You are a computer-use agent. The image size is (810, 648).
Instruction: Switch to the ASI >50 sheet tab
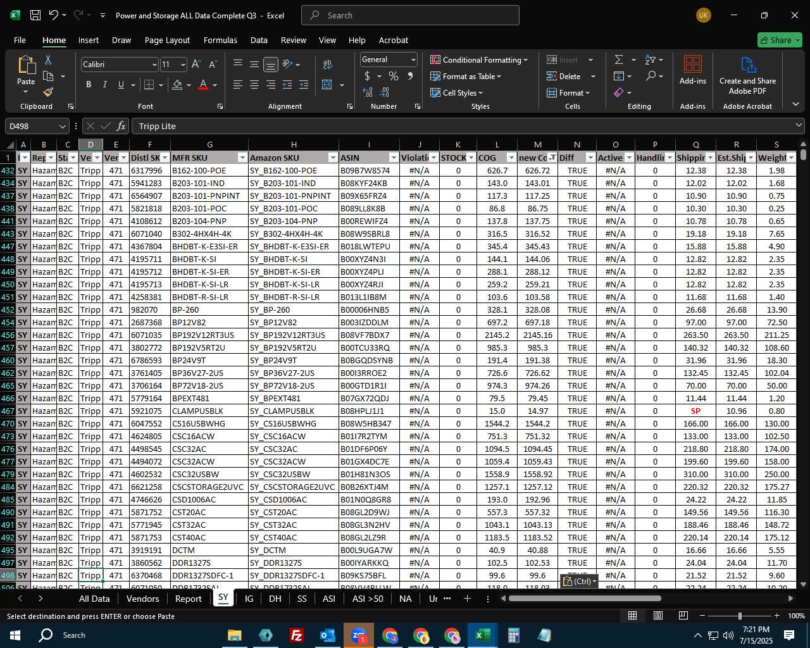(368, 599)
